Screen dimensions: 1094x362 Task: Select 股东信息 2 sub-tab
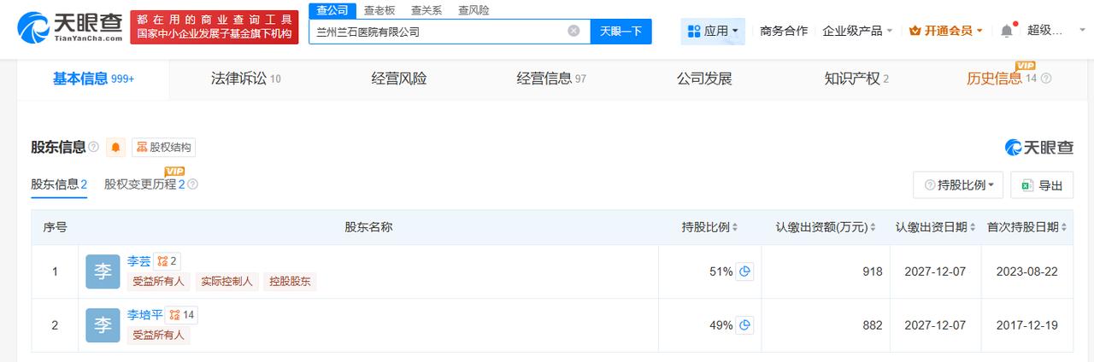59,184
